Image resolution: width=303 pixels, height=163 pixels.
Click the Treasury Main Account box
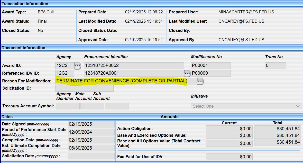click(92, 106)
